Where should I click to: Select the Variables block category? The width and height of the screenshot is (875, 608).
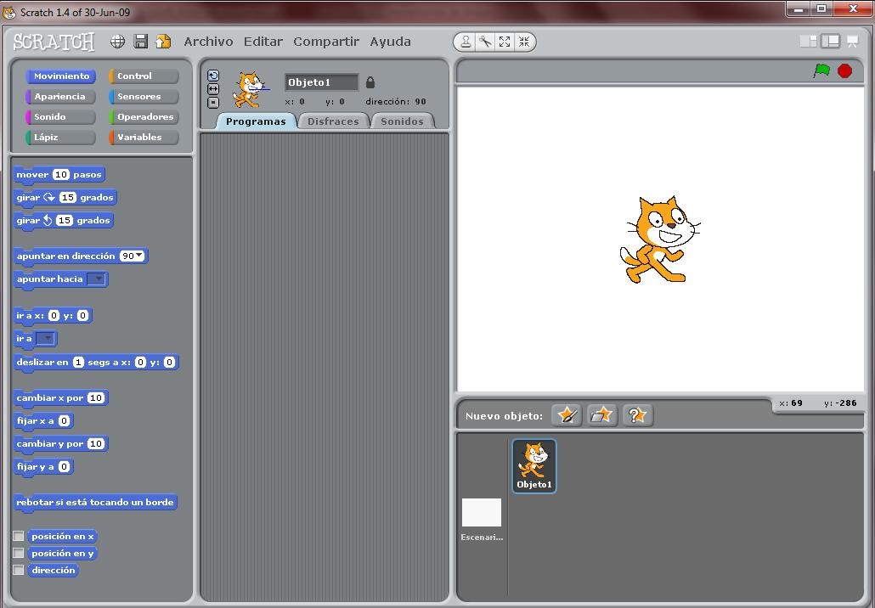[x=144, y=138]
